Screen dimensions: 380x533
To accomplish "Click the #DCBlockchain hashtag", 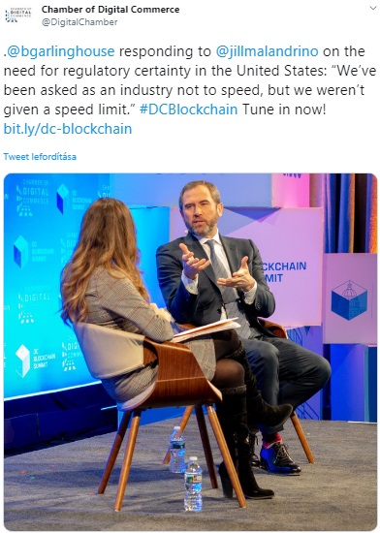I will (x=188, y=110).
